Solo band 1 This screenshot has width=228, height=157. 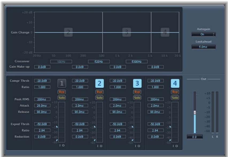click(x=62, y=98)
